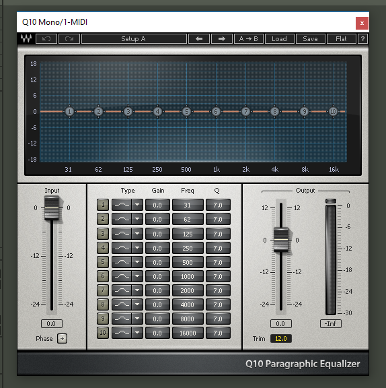Open band 6 filter type dropdown
Screen dimensions: 386x388
137,276
